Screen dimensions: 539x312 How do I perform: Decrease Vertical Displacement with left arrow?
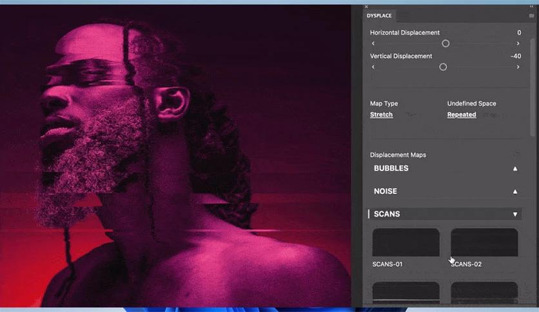373,67
